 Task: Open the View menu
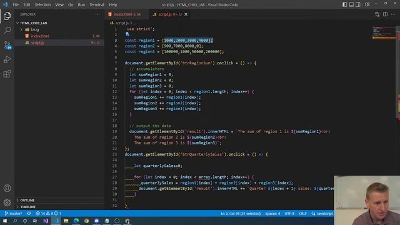(x=59, y=4)
